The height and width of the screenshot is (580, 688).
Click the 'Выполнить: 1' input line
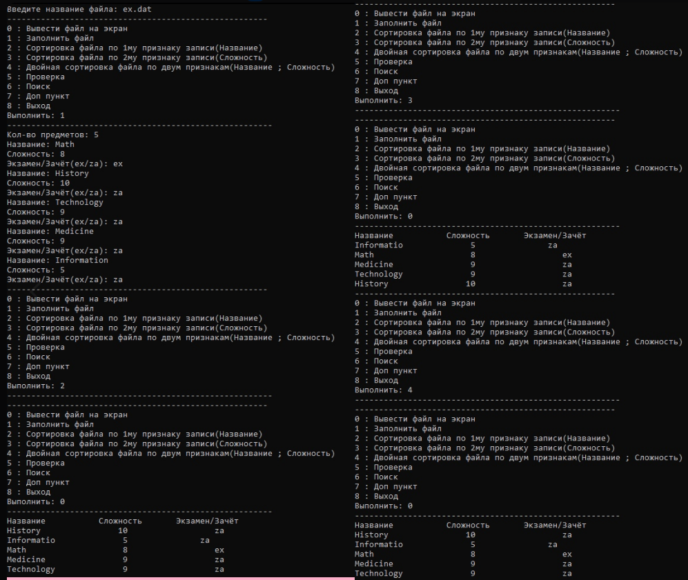click(36, 115)
